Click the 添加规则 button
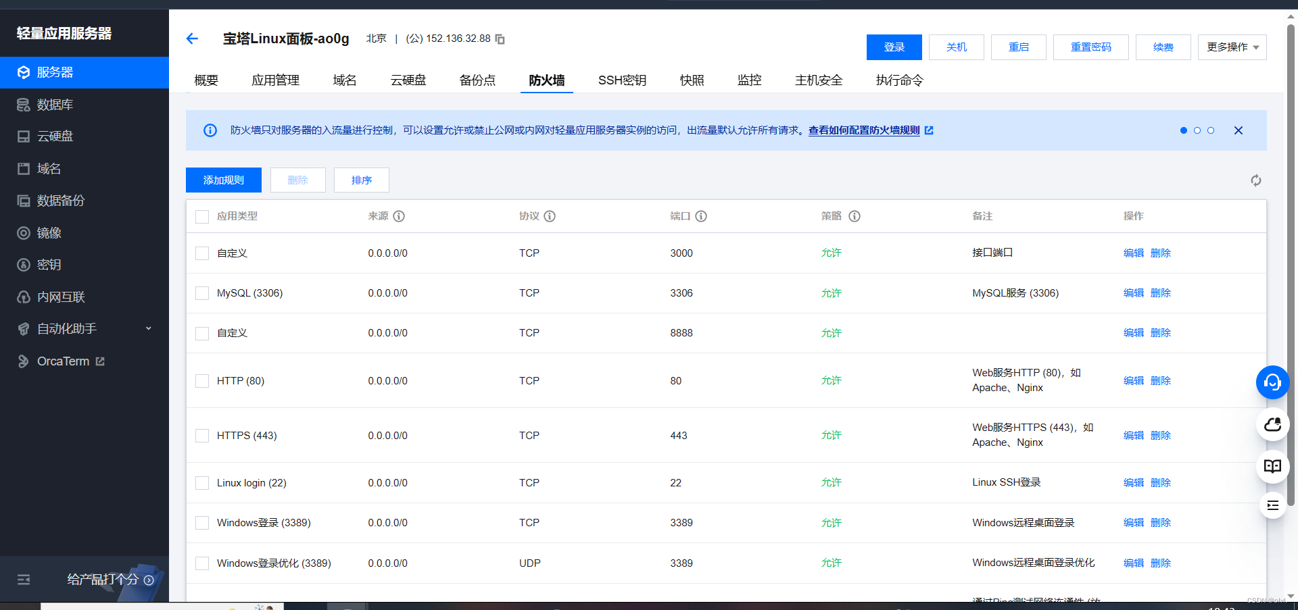The width and height of the screenshot is (1298, 610). 224,180
